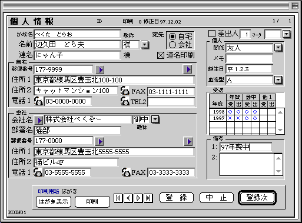Click the 中止 button
Screen dimensions: 302x223
pyautogui.click(x=217, y=198)
